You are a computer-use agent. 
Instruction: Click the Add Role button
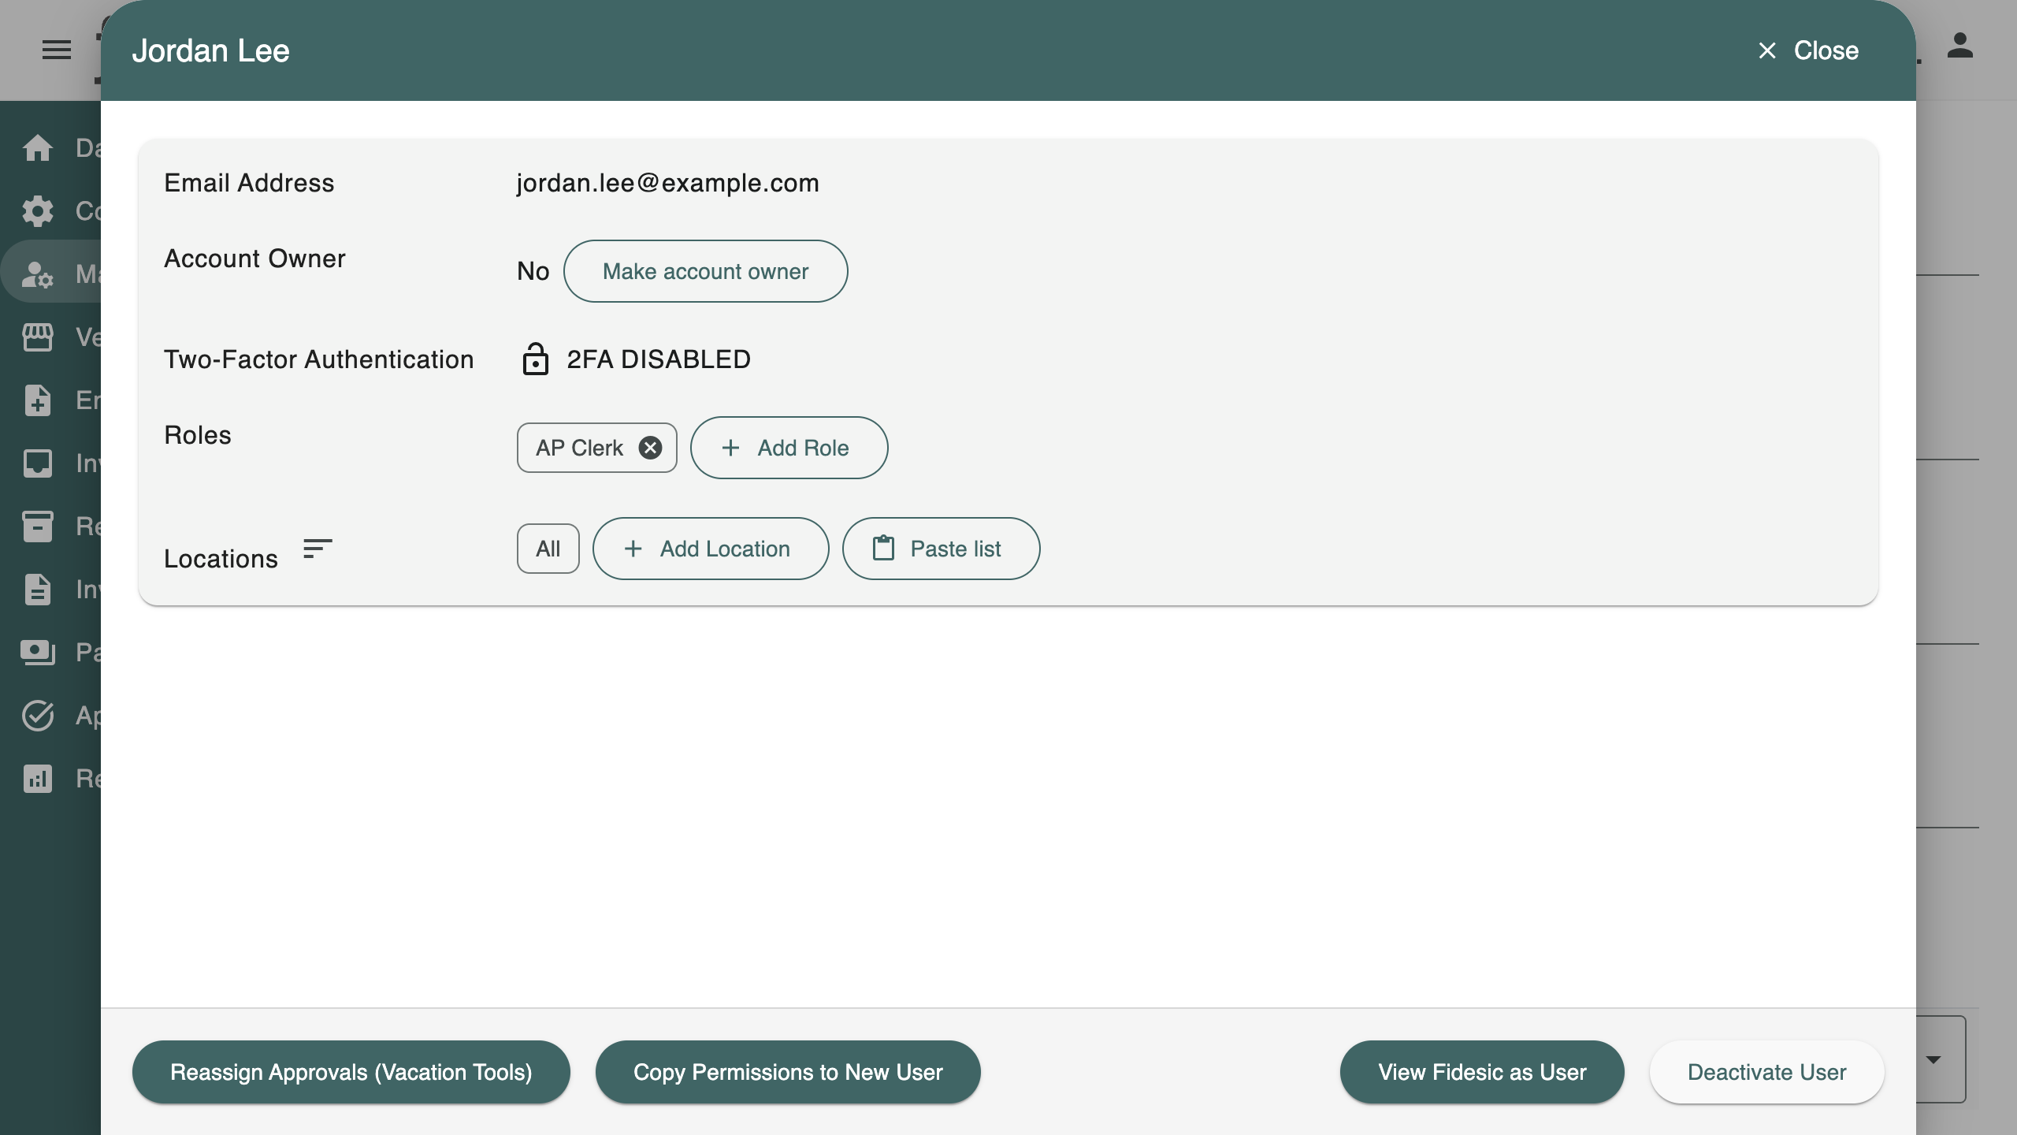click(789, 448)
